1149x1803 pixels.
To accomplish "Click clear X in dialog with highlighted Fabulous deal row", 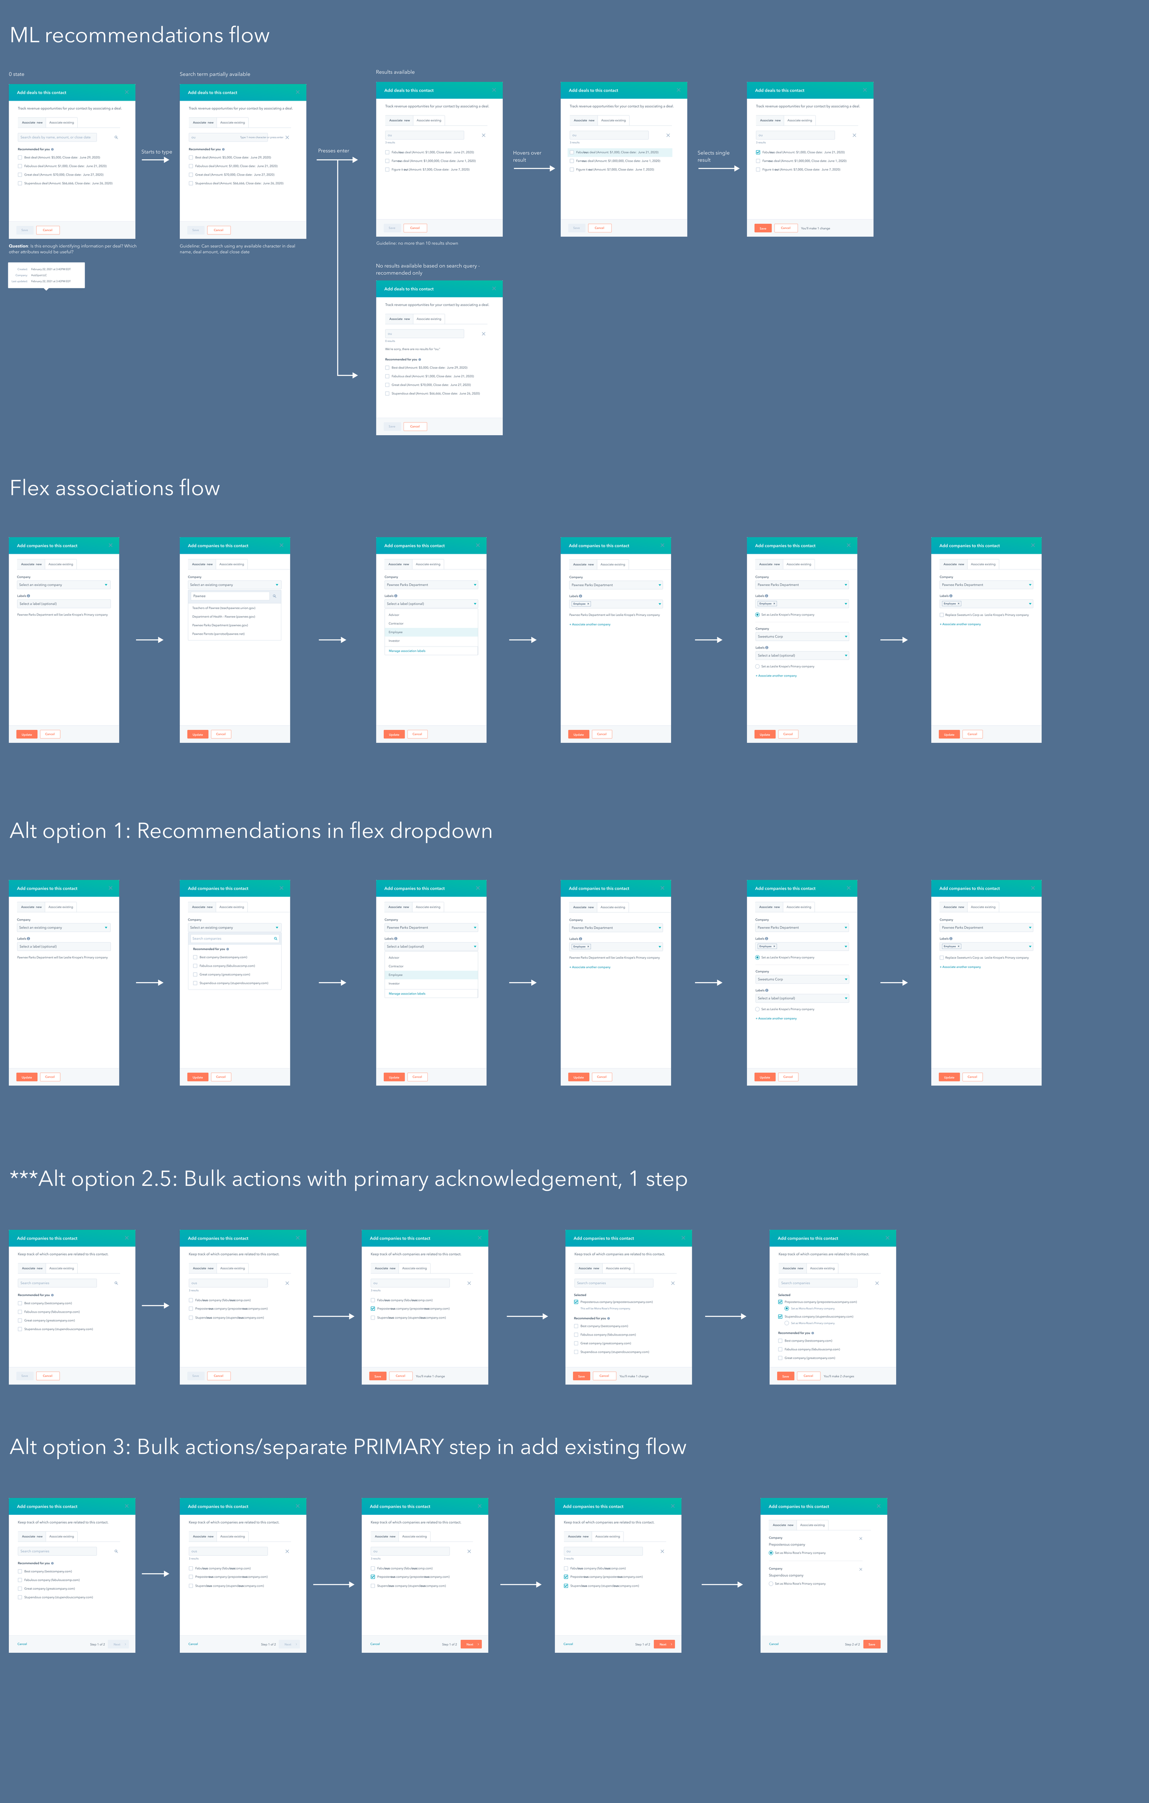I will pyautogui.click(x=668, y=136).
